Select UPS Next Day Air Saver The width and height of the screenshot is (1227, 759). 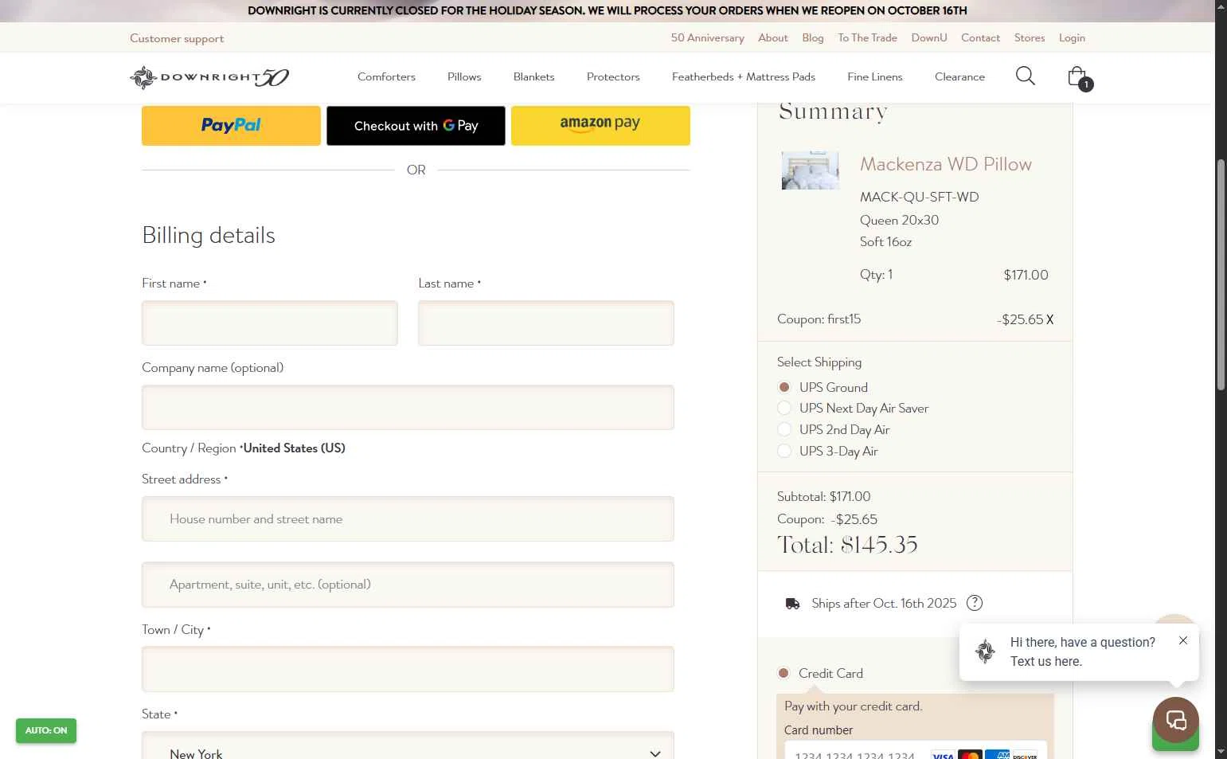pos(784,408)
